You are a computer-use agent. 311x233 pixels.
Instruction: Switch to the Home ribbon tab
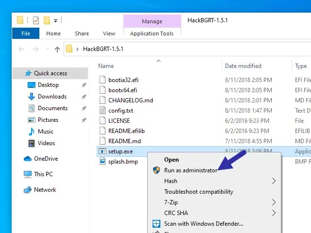53,33
